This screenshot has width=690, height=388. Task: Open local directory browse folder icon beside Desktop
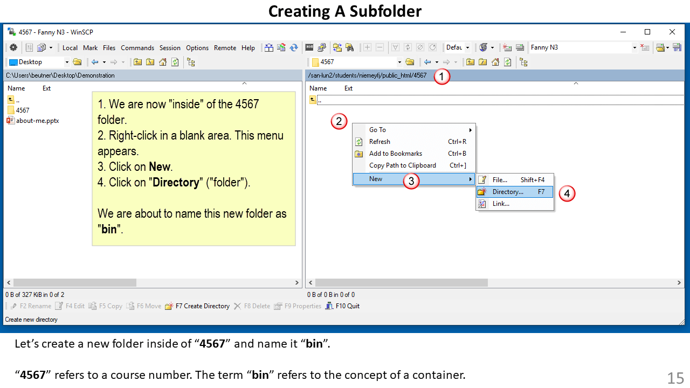77,62
